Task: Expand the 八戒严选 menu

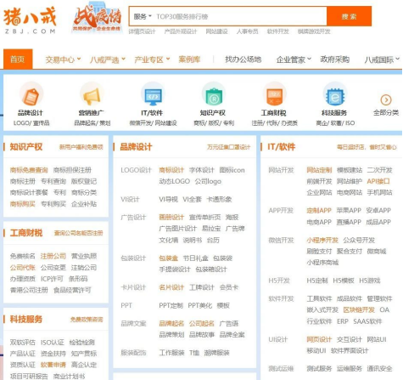Action: click(108, 60)
